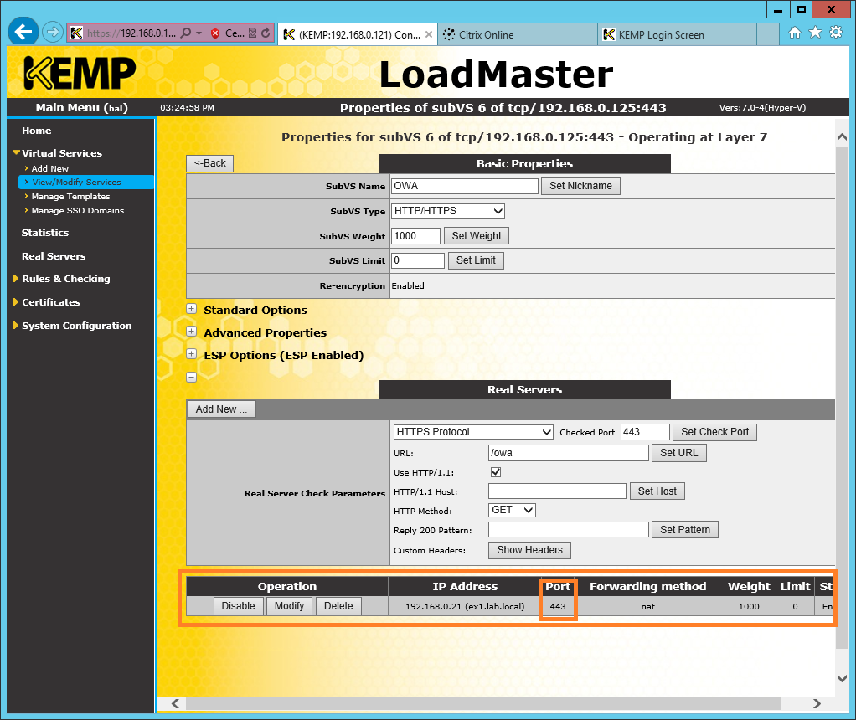
Task: Click the vertical scrollbar down arrow
Action: click(842, 678)
